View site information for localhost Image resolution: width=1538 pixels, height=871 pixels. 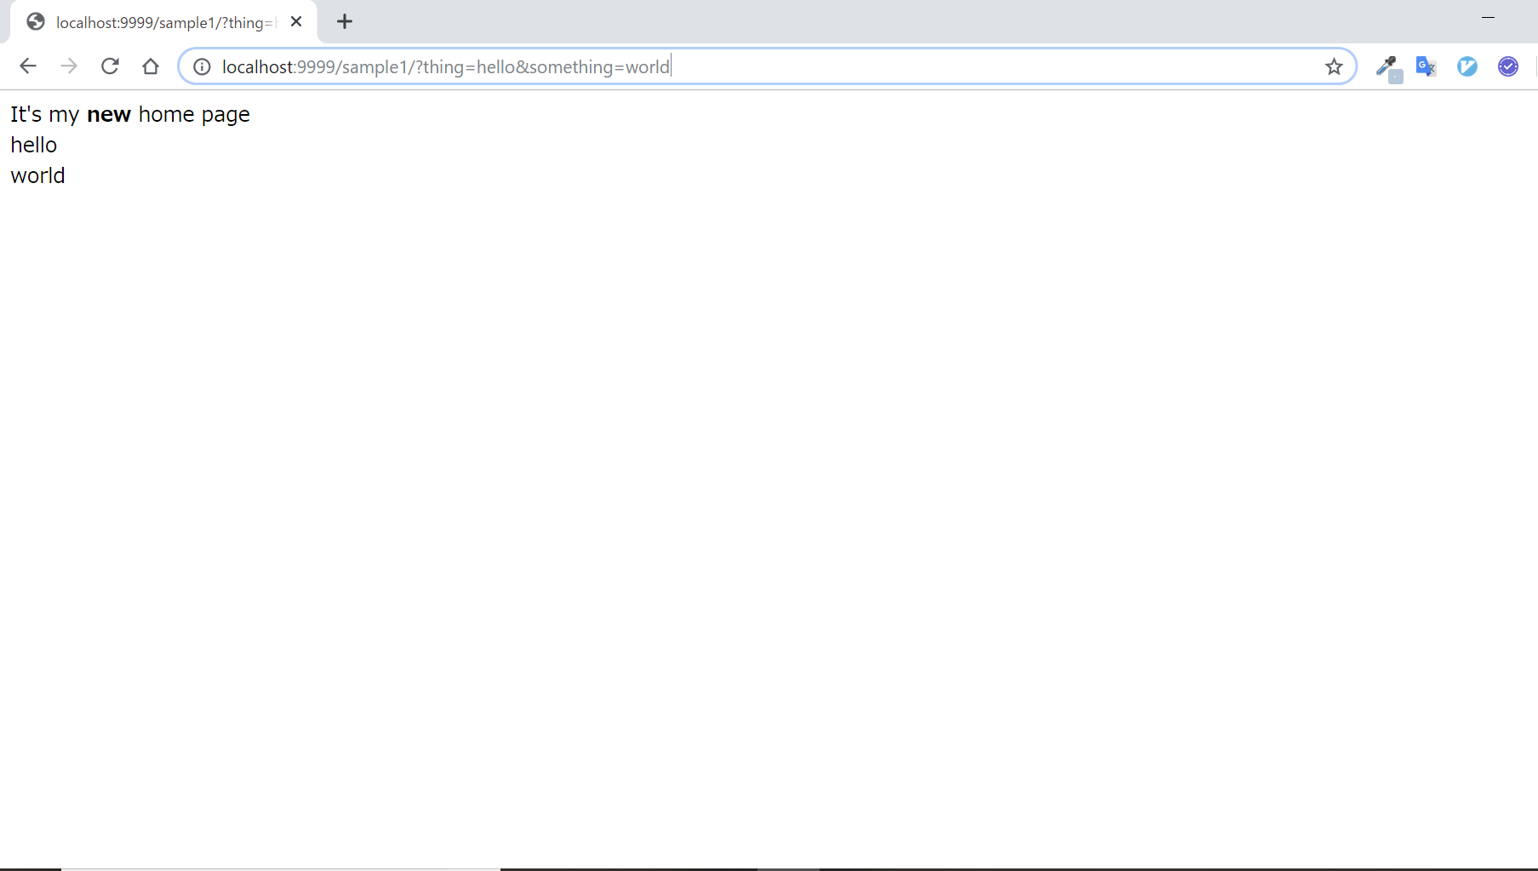pyautogui.click(x=201, y=66)
